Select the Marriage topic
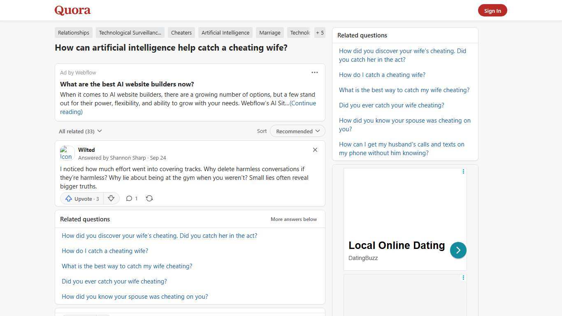This screenshot has width=562, height=316. (x=269, y=33)
